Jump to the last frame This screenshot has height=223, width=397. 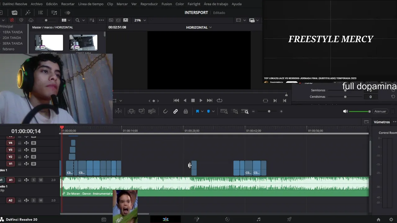point(210,100)
